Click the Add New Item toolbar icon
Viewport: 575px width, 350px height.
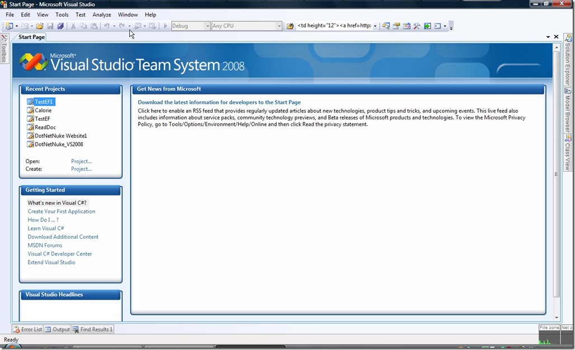click(x=25, y=26)
